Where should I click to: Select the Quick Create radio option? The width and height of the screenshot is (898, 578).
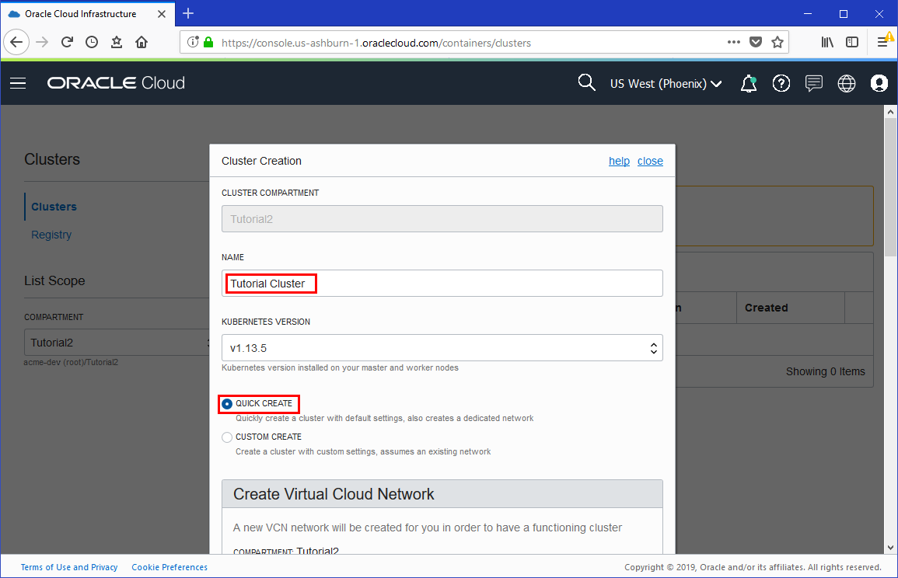[x=227, y=404]
